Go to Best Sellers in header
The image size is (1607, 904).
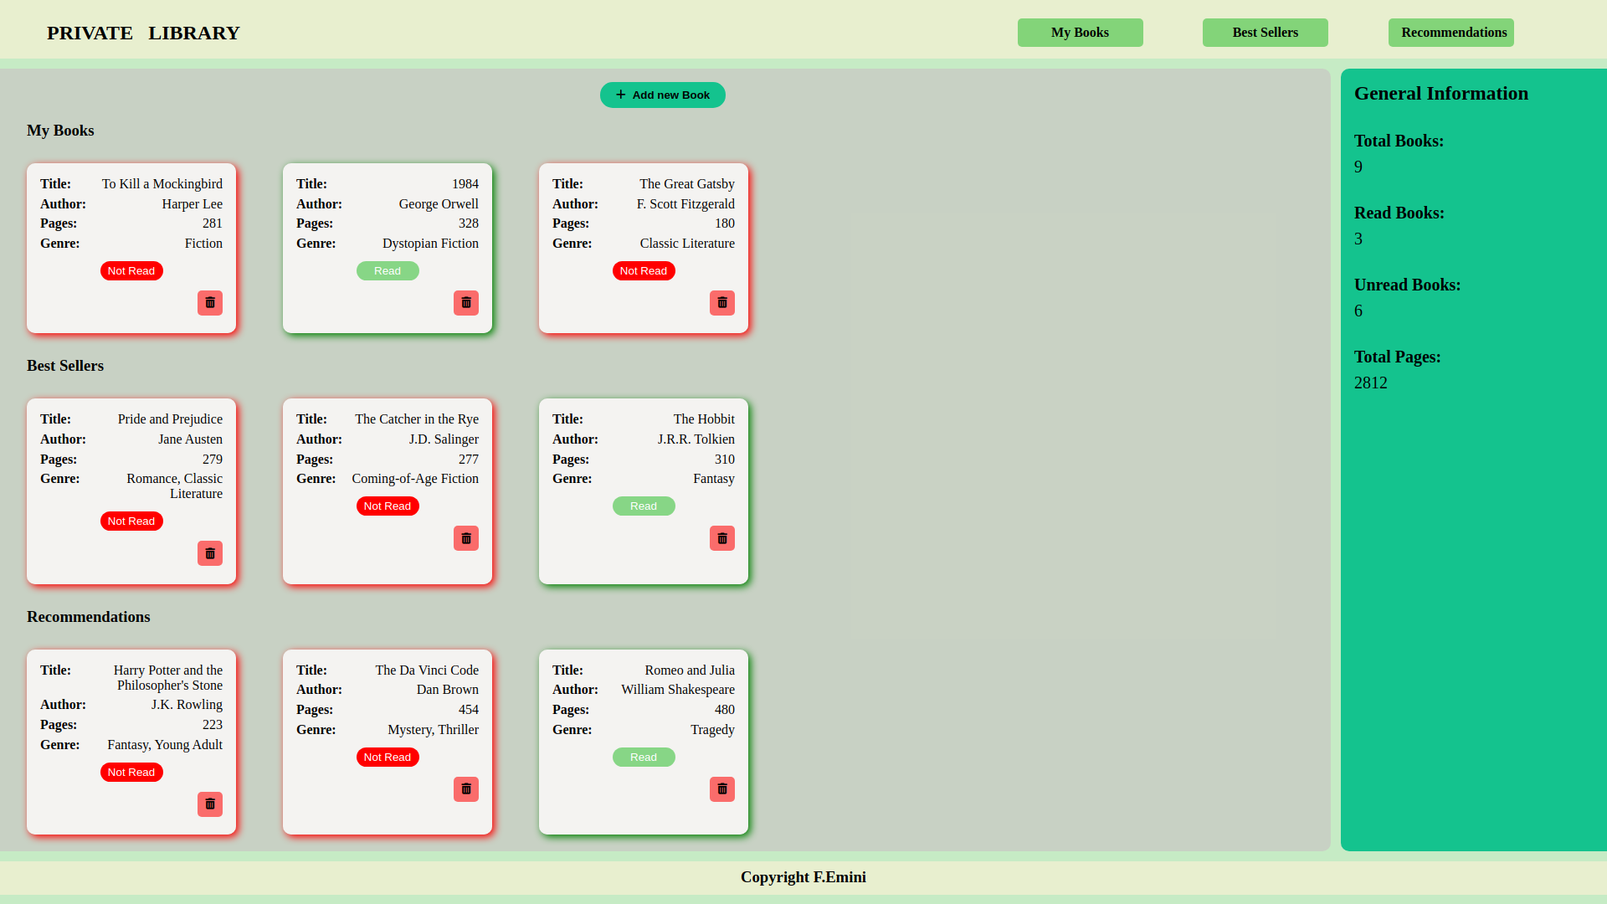pyautogui.click(x=1265, y=33)
